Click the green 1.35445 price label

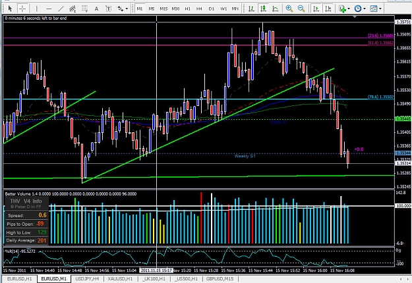coord(403,119)
